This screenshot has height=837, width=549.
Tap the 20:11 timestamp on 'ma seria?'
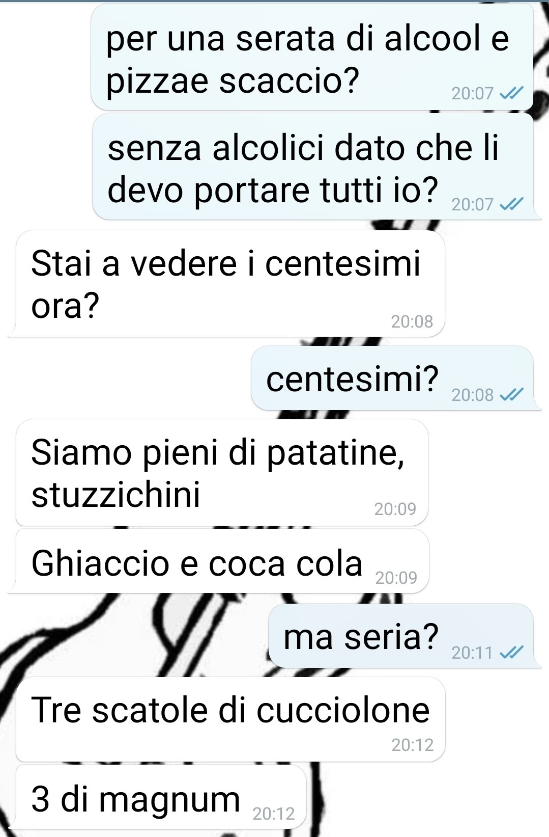[472, 653]
